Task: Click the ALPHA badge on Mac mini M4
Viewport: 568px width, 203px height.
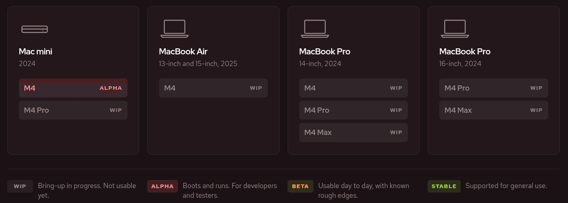Action: pos(111,88)
